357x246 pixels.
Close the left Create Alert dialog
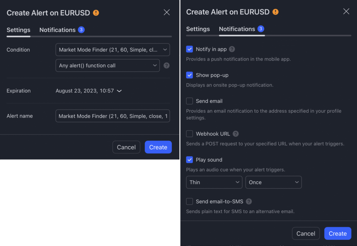(x=167, y=13)
